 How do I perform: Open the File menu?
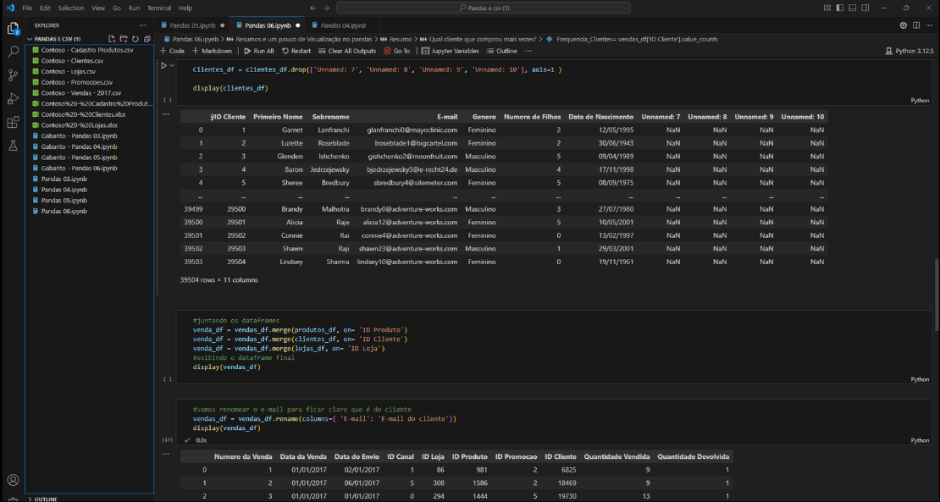pos(27,8)
